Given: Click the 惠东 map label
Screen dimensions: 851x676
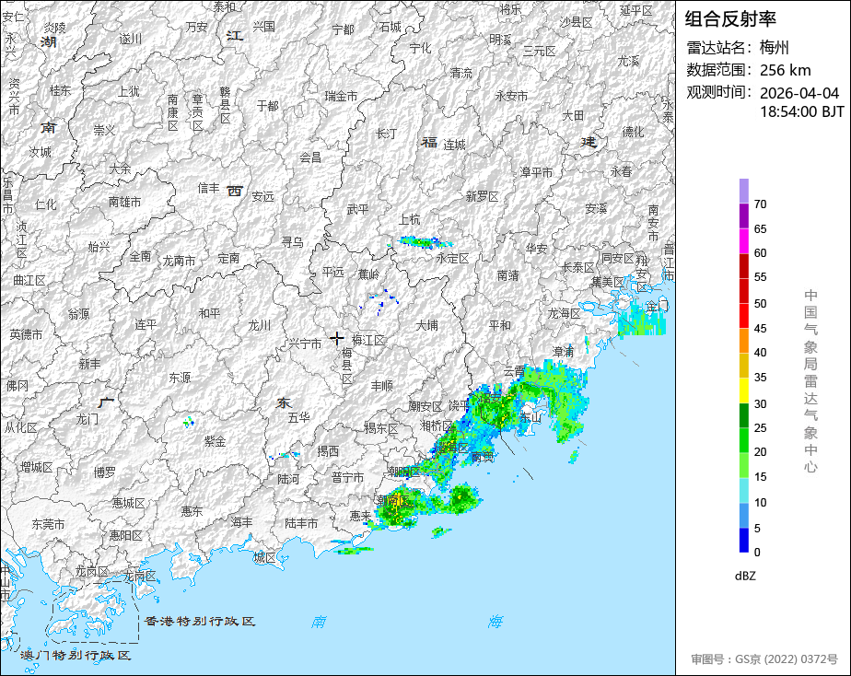Looking at the screenshot, I should [192, 511].
